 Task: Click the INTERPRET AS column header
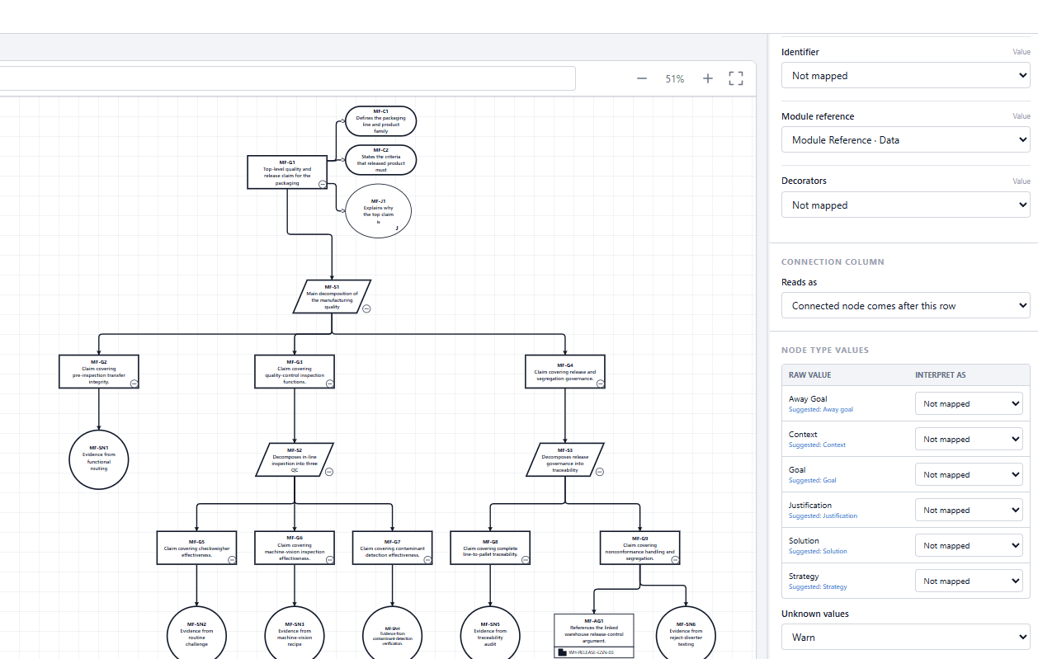tap(940, 375)
